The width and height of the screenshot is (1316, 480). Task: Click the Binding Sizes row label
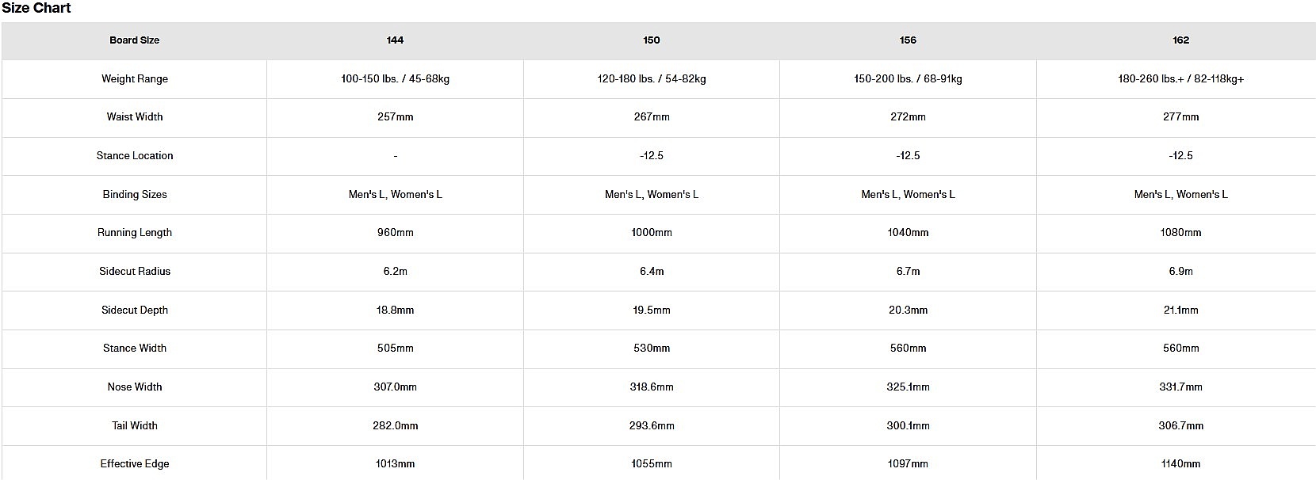click(135, 195)
